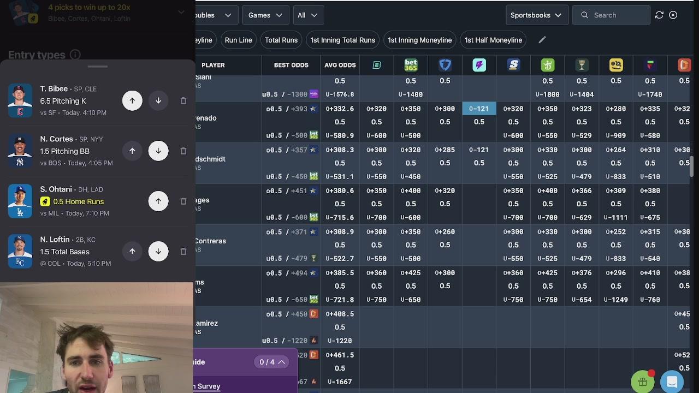
Task: Open the All filter dropdown
Action: [309, 15]
